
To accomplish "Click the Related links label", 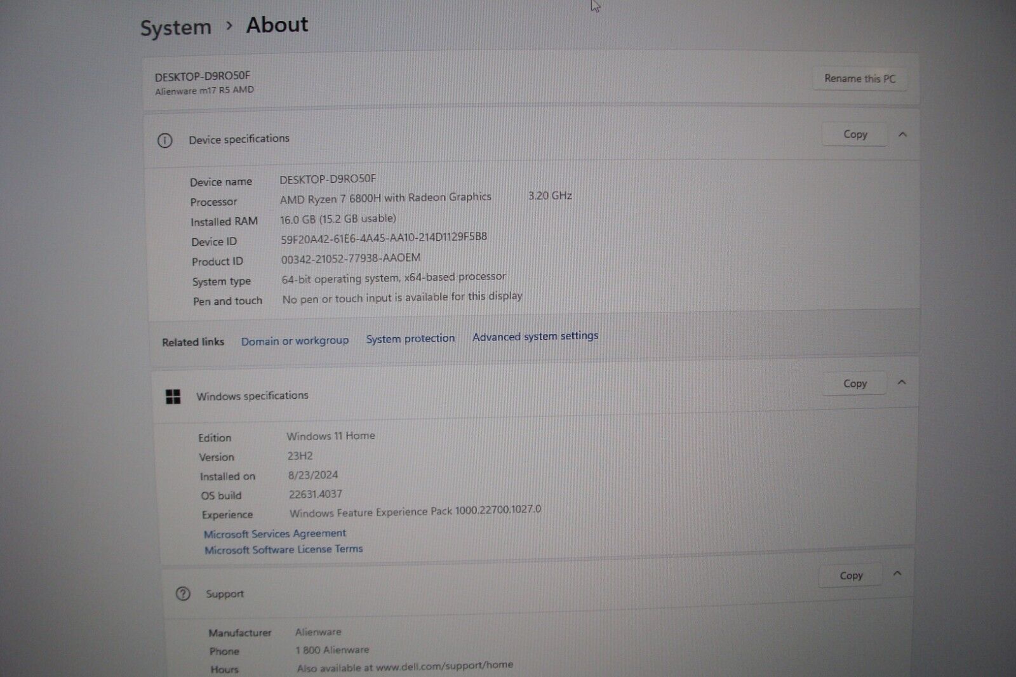I will pos(193,342).
